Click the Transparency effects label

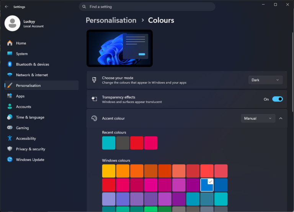[119, 97]
